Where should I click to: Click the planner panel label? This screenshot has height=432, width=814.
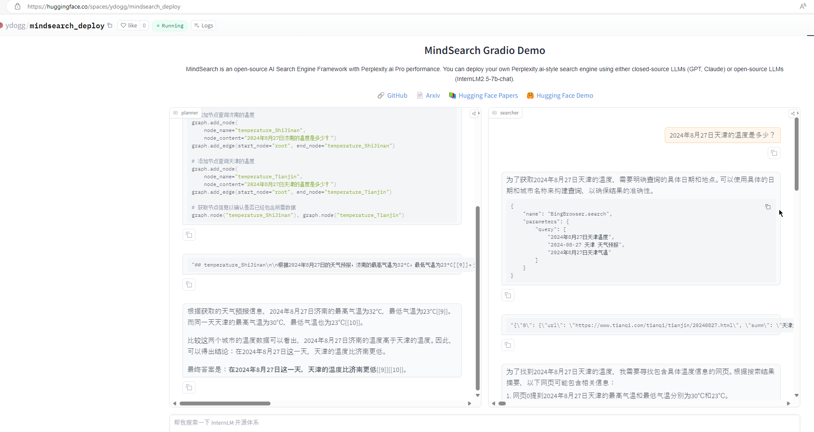[186, 113]
